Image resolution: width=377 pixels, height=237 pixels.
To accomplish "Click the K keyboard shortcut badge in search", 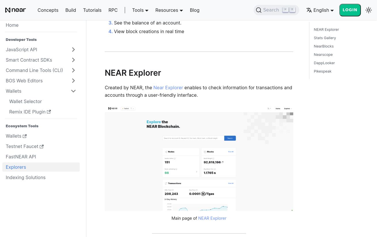I will coord(292,9).
